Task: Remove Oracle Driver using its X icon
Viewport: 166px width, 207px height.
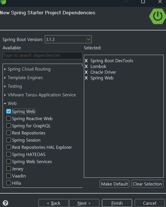Action: coord(86,72)
